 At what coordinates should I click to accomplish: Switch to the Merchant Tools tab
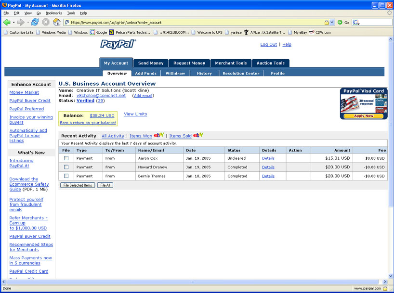click(231, 63)
